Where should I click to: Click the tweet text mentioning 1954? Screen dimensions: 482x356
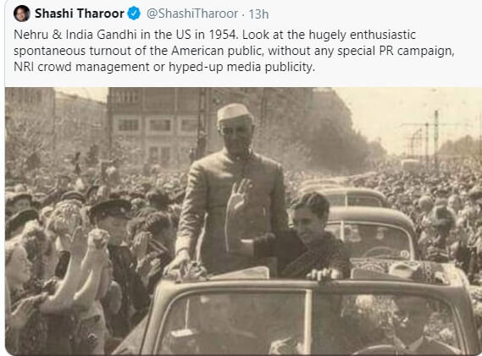(x=234, y=51)
